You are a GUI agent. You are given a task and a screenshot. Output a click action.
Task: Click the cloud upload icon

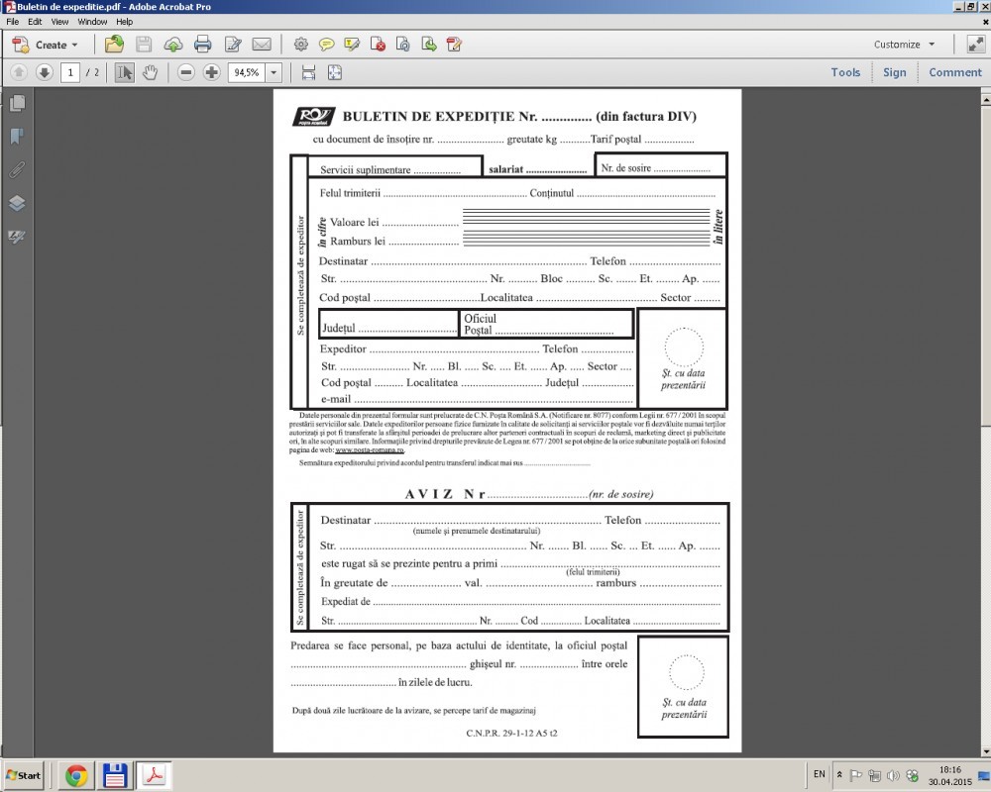tap(173, 45)
